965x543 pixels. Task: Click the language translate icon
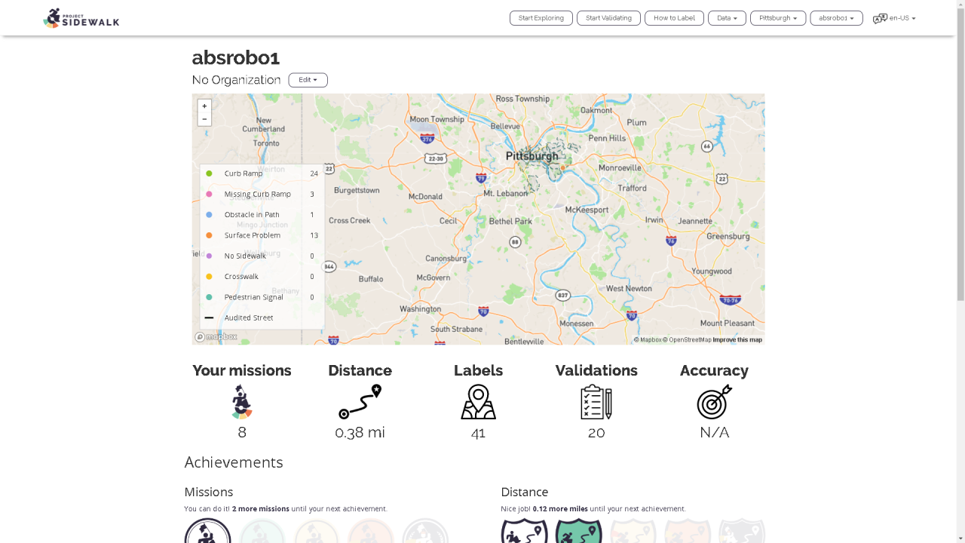click(x=880, y=18)
